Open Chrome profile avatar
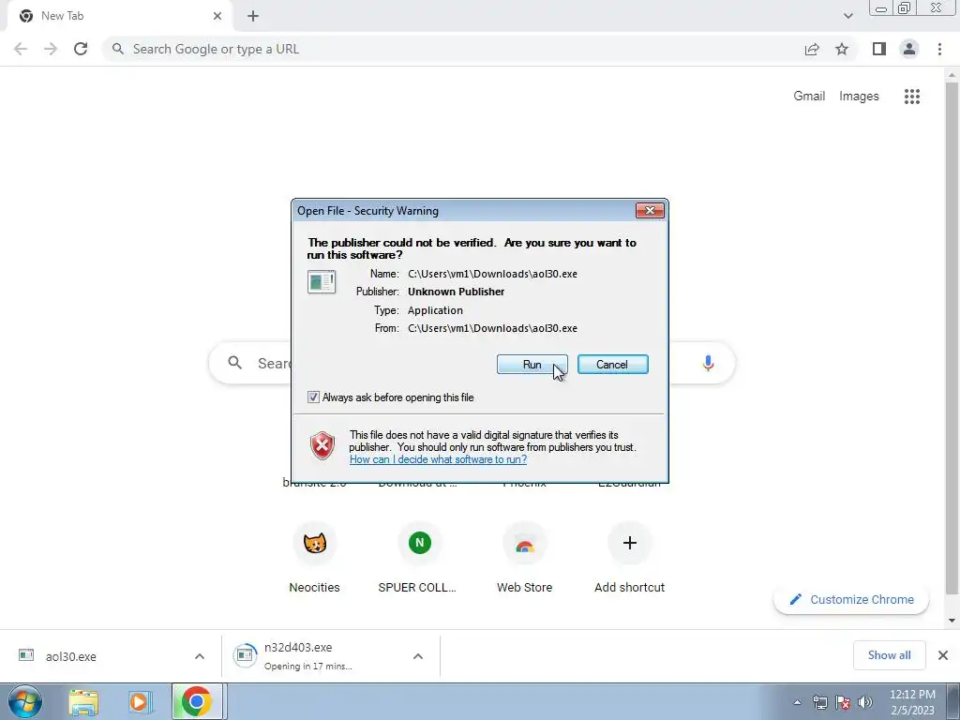Screen dimensions: 960x720 coord(909,49)
